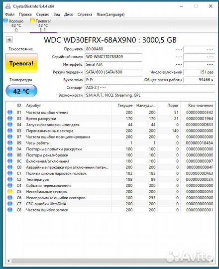The height and width of the screenshot is (269, 219).
Task: Click the Текущее column header
Action: [x=123, y=105]
